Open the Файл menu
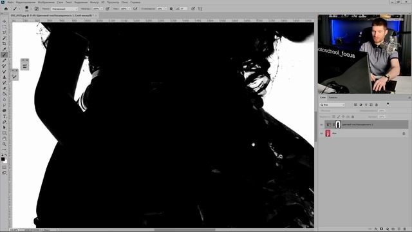 tap(10, 2)
